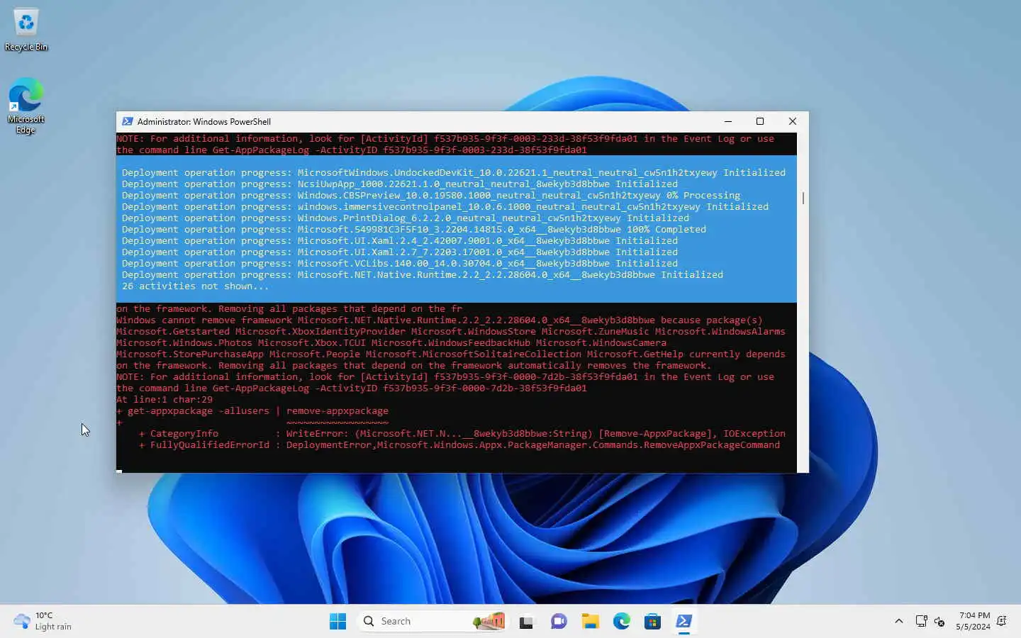
Task: Launch Microsoft Edge from the taskbar
Action: pos(621,622)
